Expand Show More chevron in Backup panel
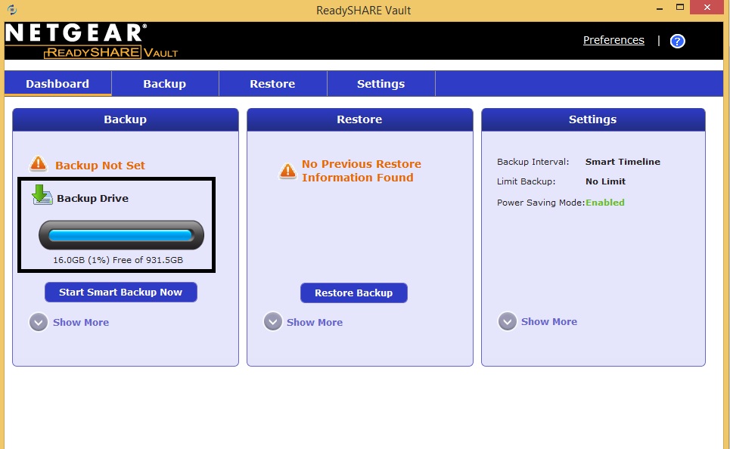This screenshot has height=449, width=730. [39, 322]
